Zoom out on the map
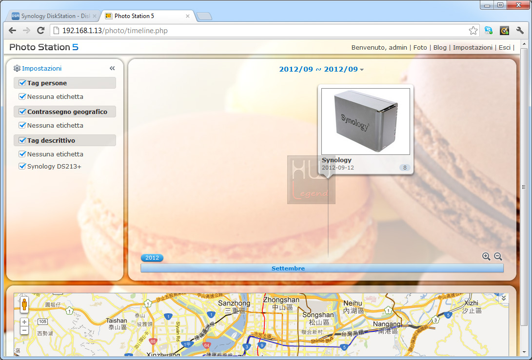 pos(24,330)
